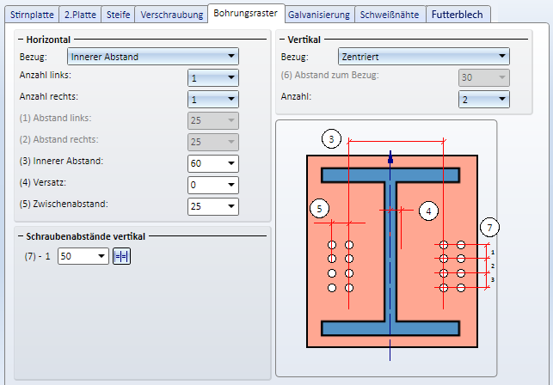
Task: Expand the Anzahl rechts dropdown
Action: (213, 100)
